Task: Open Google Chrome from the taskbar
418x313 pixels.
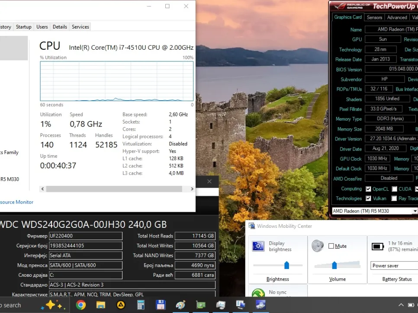Action: (81, 305)
